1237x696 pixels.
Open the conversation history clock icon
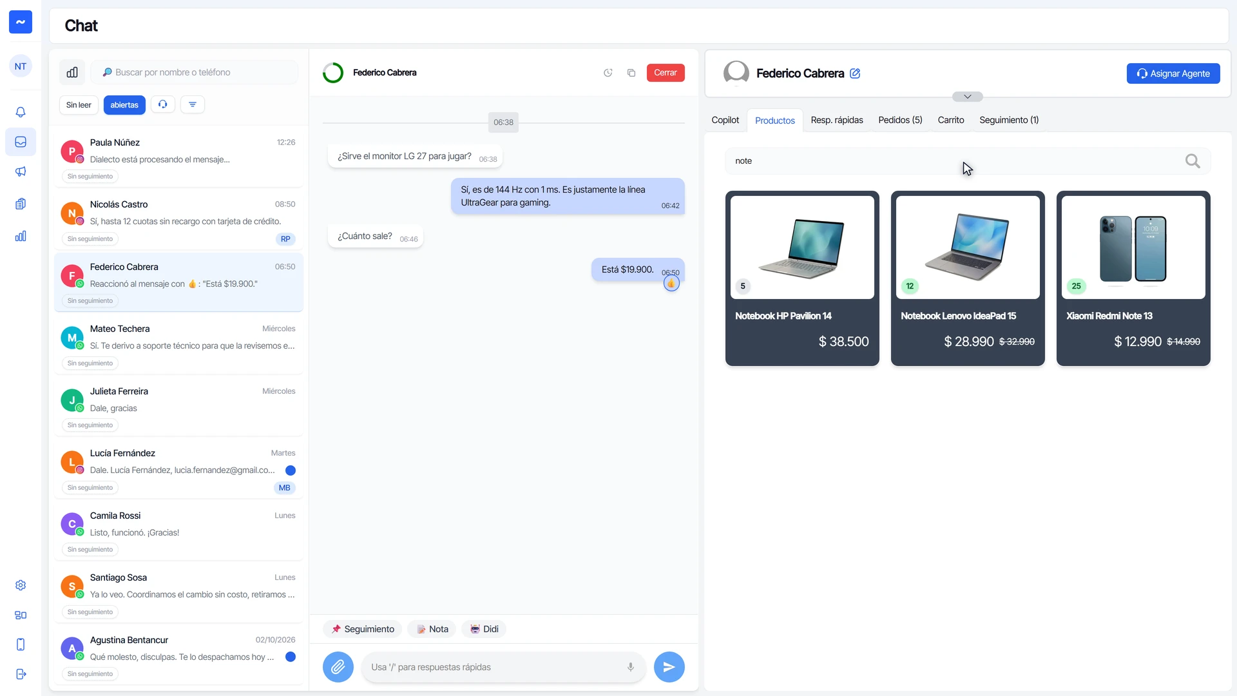pos(608,73)
